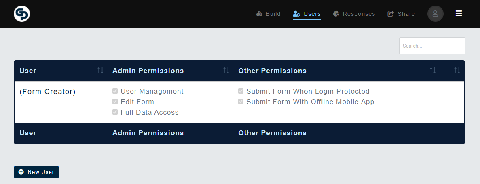The image size is (480, 184).
Task: Sort by Admin Permissions column arrows
Action: 226,71
